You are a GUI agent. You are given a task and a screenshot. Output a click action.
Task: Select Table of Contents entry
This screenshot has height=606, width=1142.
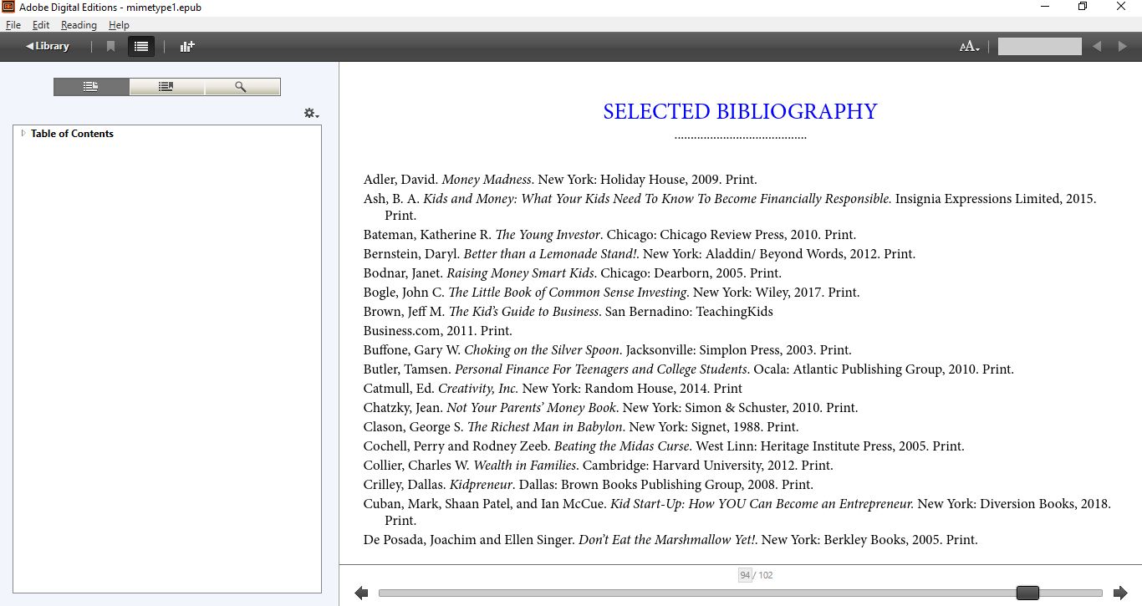point(72,134)
